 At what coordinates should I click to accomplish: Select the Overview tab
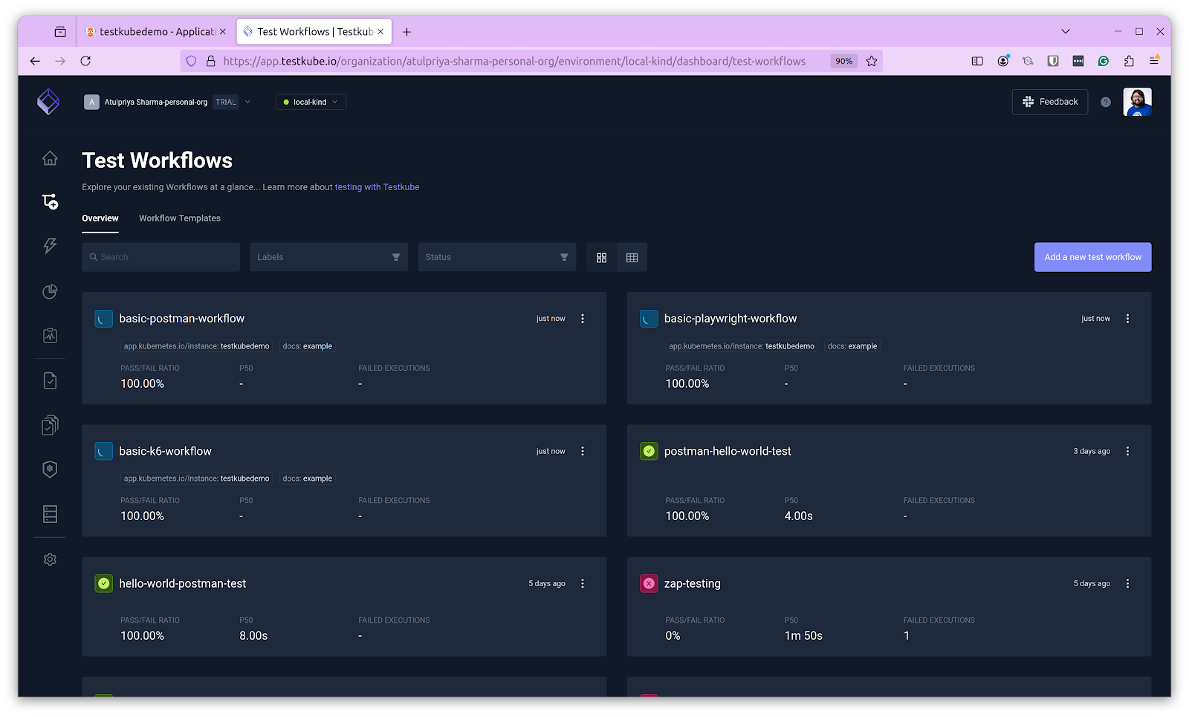(100, 218)
